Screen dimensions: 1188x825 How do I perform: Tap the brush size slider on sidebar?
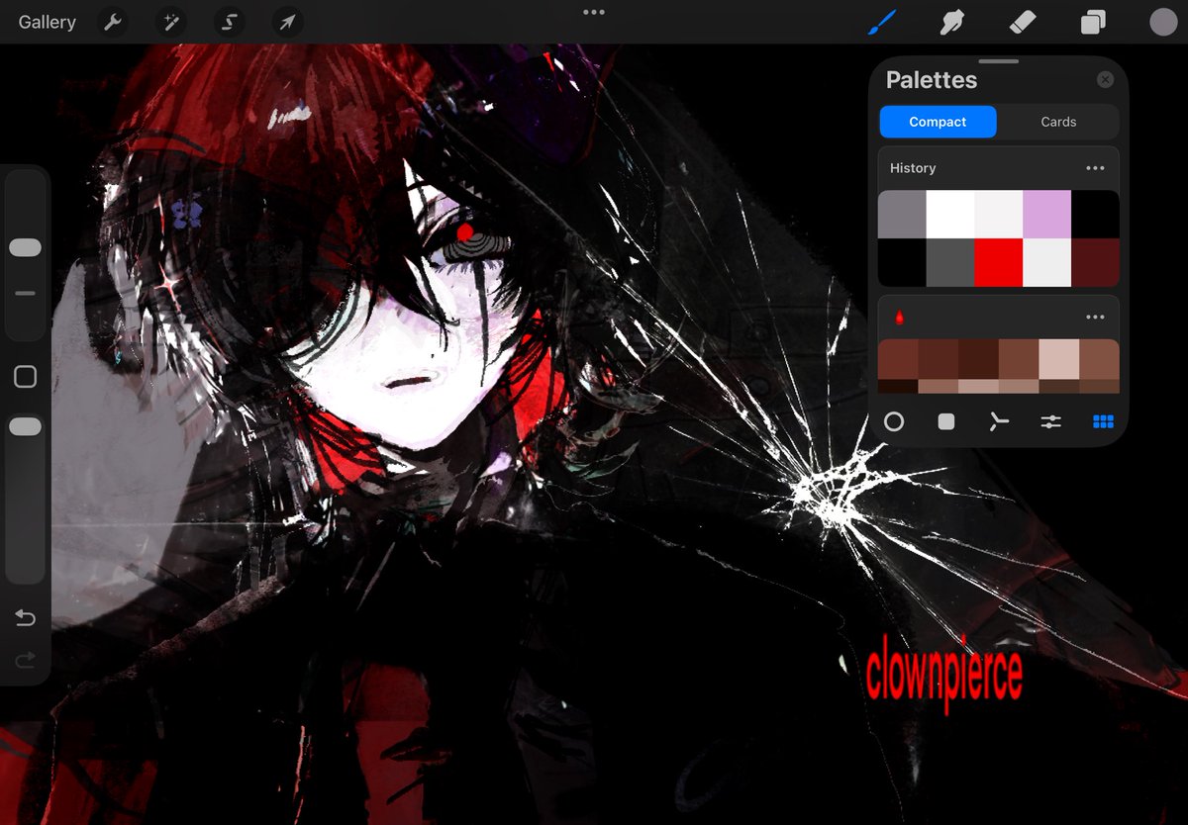pyautogui.click(x=25, y=247)
